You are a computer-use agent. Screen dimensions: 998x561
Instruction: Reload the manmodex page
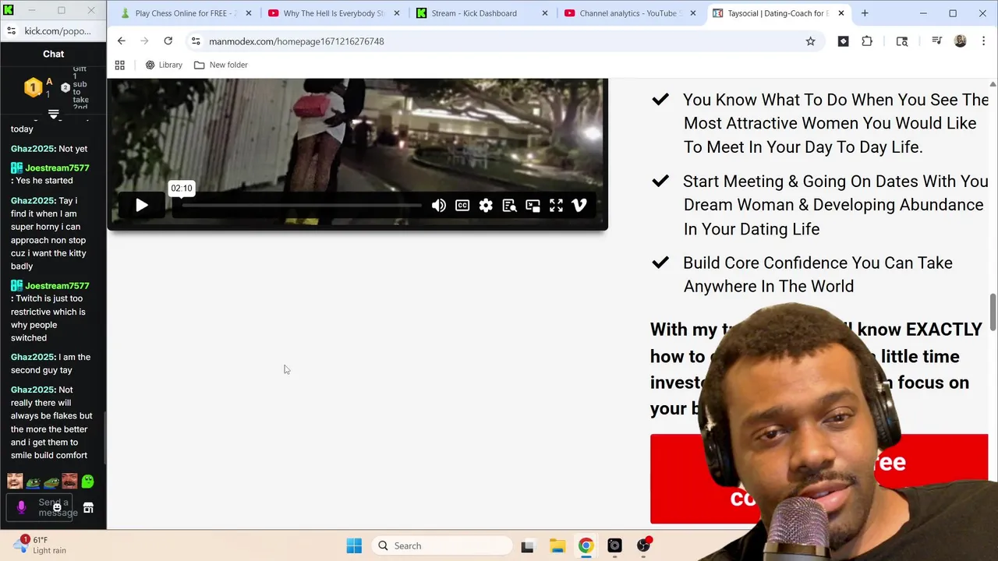(168, 41)
